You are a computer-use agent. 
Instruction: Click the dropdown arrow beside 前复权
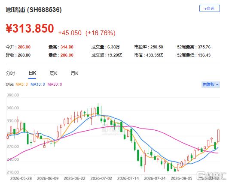pyautogui.click(x=217, y=85)
